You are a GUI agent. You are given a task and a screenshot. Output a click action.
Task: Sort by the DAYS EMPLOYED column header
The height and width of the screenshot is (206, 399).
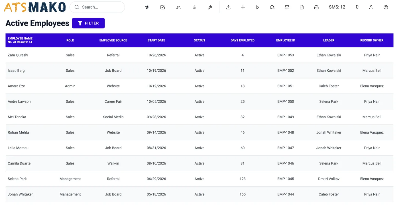[x=243, y=40]
